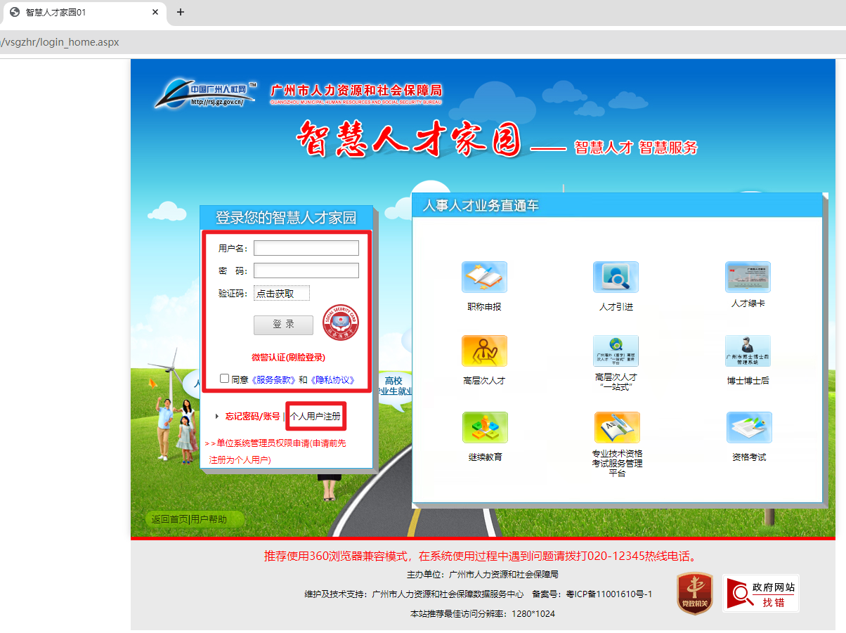Click the 粤ICP备11001610号-1 record number
846x633 pixels.
(609, 594)
